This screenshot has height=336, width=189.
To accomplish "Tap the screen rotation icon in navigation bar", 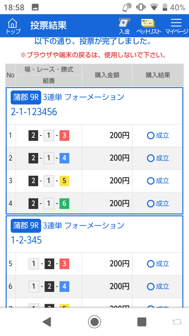I will 177,322.
